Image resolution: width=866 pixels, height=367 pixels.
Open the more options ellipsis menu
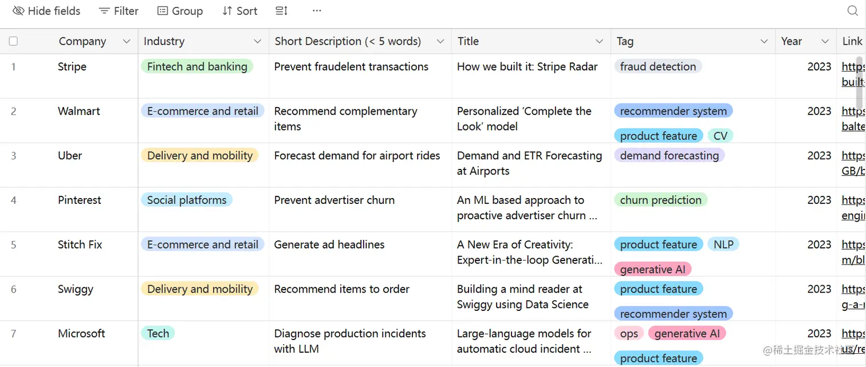tap(317, 11)
